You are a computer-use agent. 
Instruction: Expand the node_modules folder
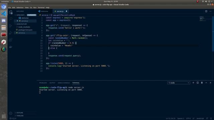point(24,27)
